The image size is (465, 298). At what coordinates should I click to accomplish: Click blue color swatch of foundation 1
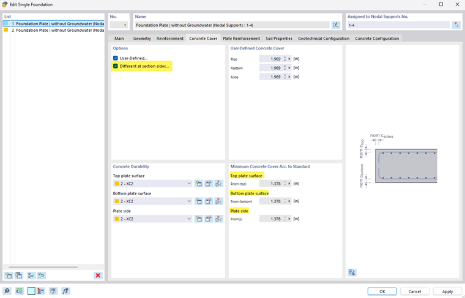[6, 23]
